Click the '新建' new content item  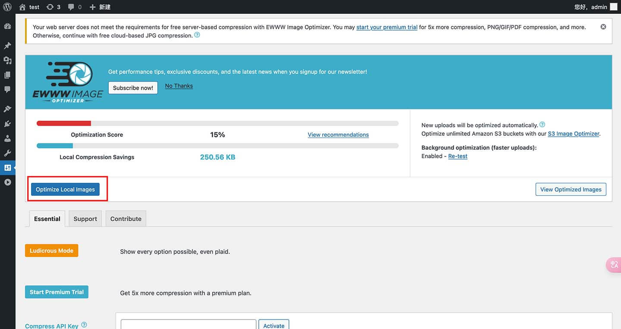tap(100, 7)
